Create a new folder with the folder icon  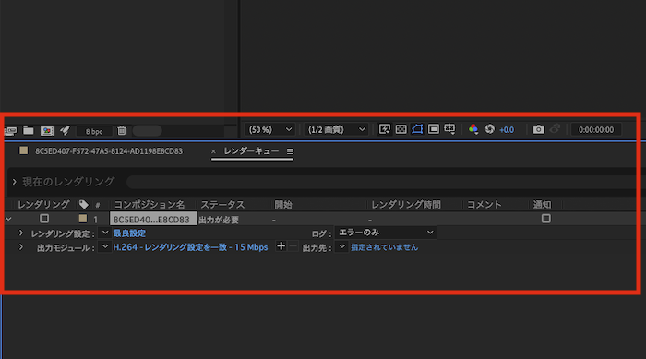click(x=29, y=131)
